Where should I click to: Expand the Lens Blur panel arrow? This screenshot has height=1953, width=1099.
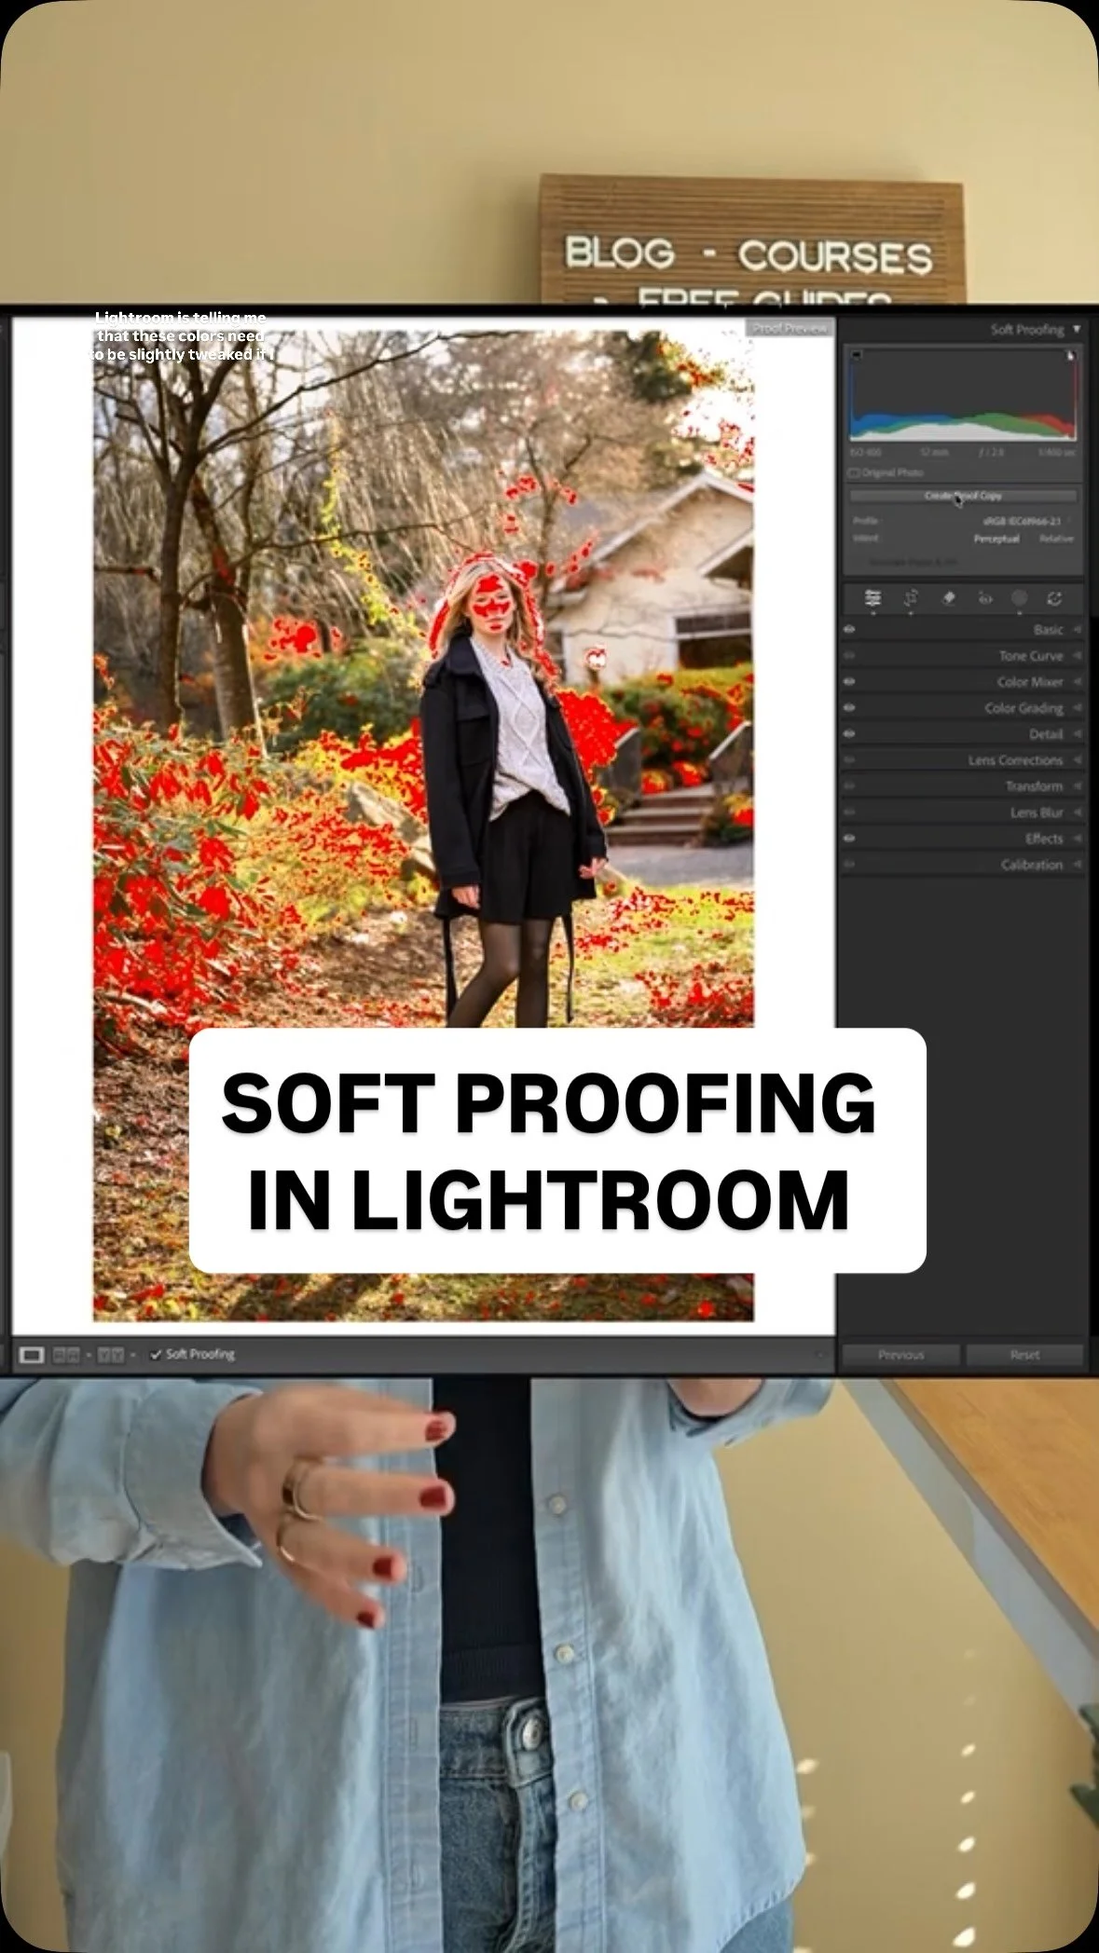(x=1077, y=813)
